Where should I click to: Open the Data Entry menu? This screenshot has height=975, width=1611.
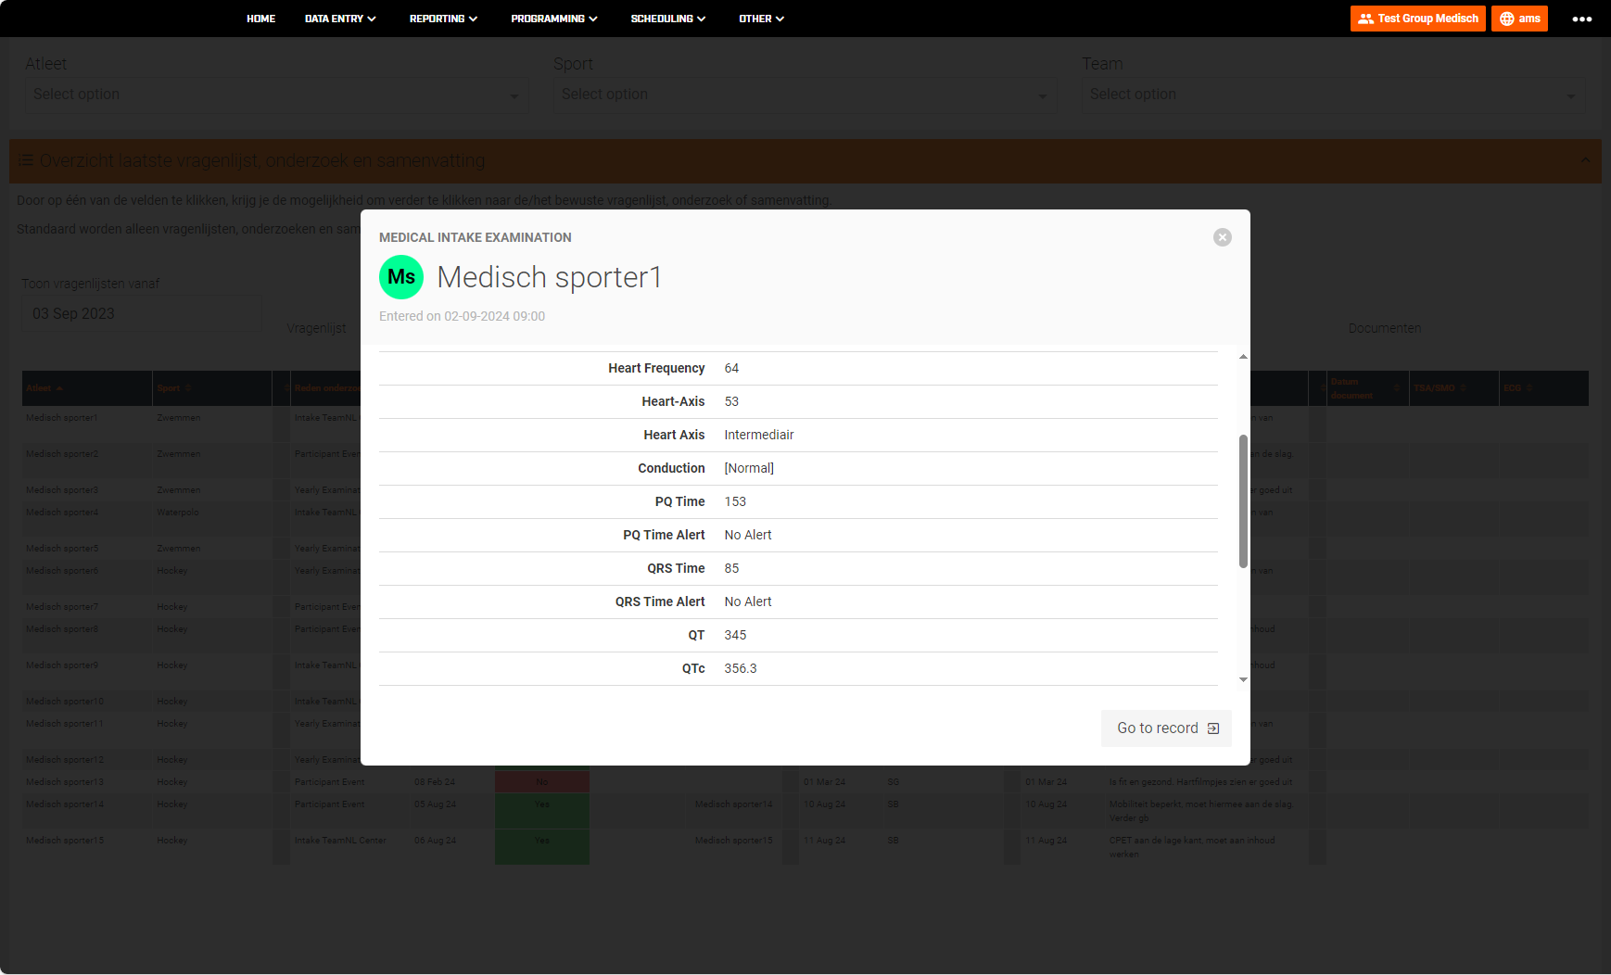[339, 19]
